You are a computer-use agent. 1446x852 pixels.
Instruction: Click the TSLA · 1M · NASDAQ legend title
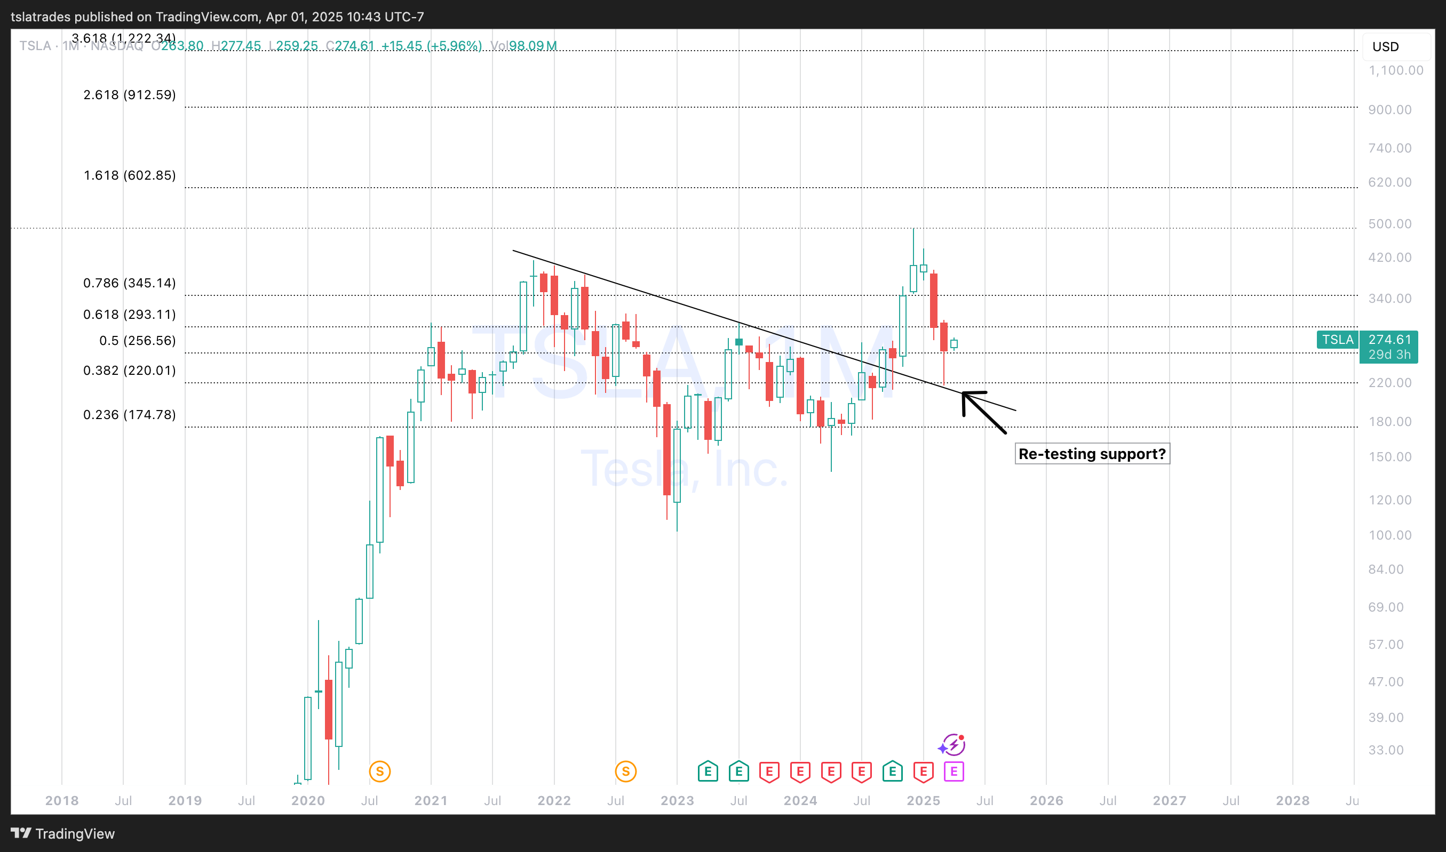[x=81, y=46]
